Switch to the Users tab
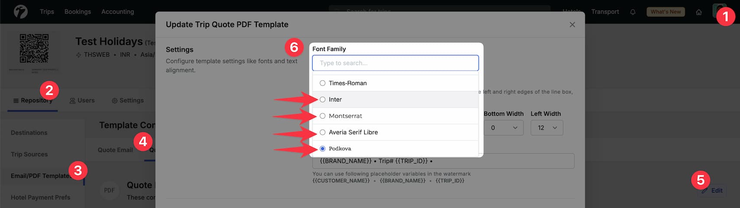This screenshot has height=208, width=740. [x=82, y=101]
